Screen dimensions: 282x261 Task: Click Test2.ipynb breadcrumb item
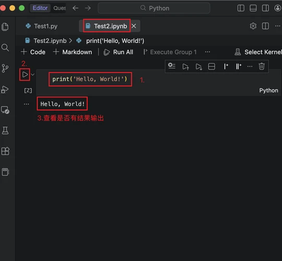(46, 41)
